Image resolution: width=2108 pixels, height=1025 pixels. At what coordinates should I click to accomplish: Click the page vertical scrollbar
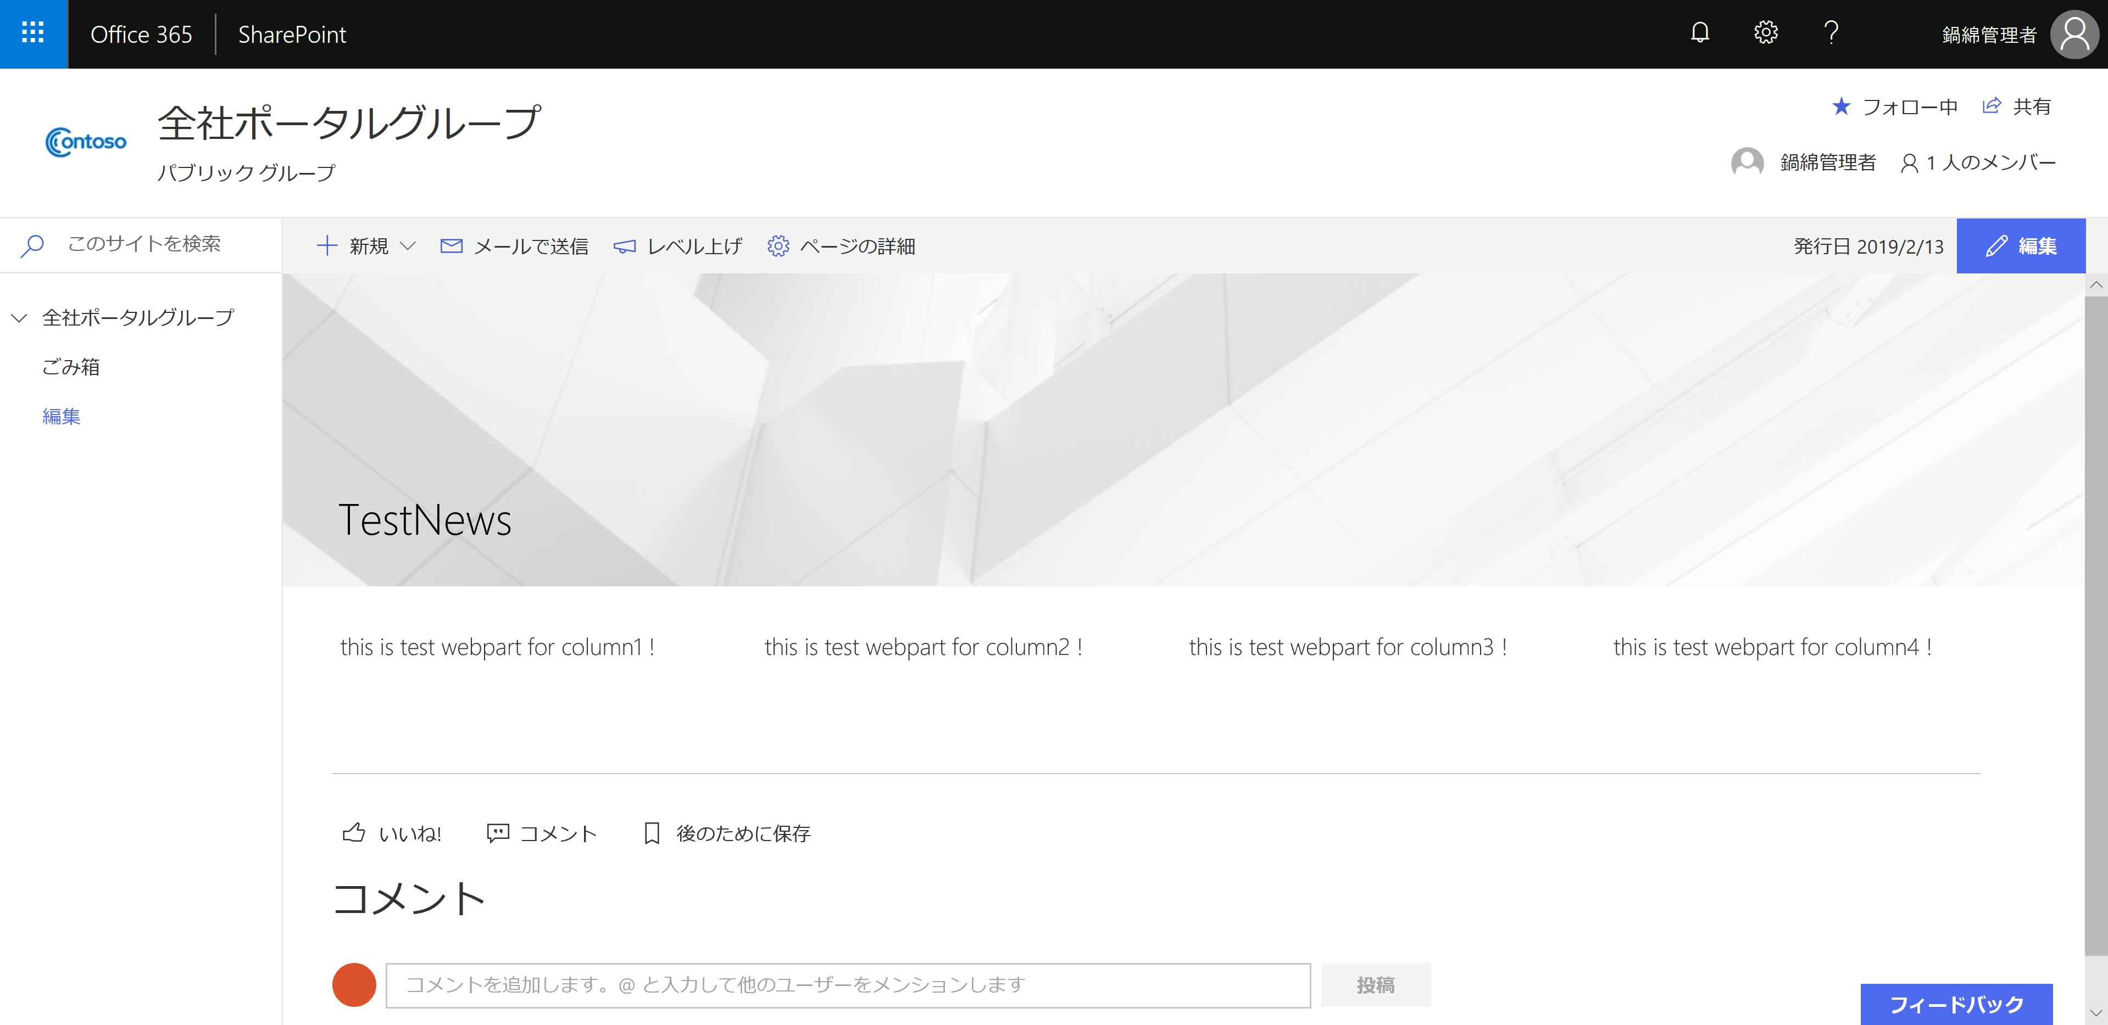2096,621
